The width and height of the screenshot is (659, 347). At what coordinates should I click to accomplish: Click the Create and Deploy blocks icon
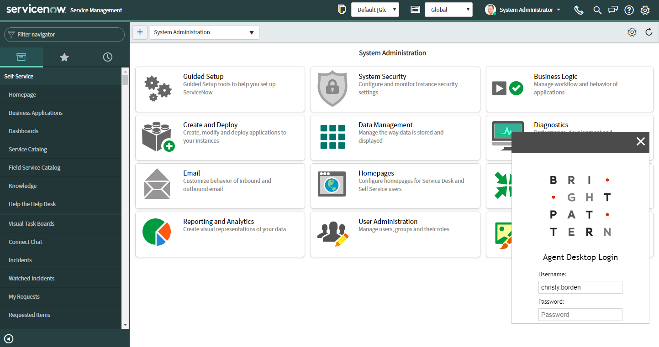(158, 137)
